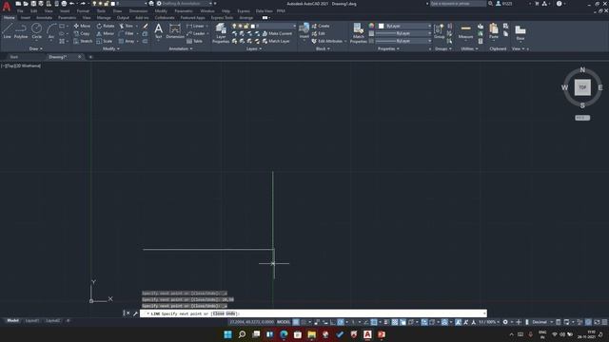Click the Scale tool
The image size is (609, 342).
104,41
